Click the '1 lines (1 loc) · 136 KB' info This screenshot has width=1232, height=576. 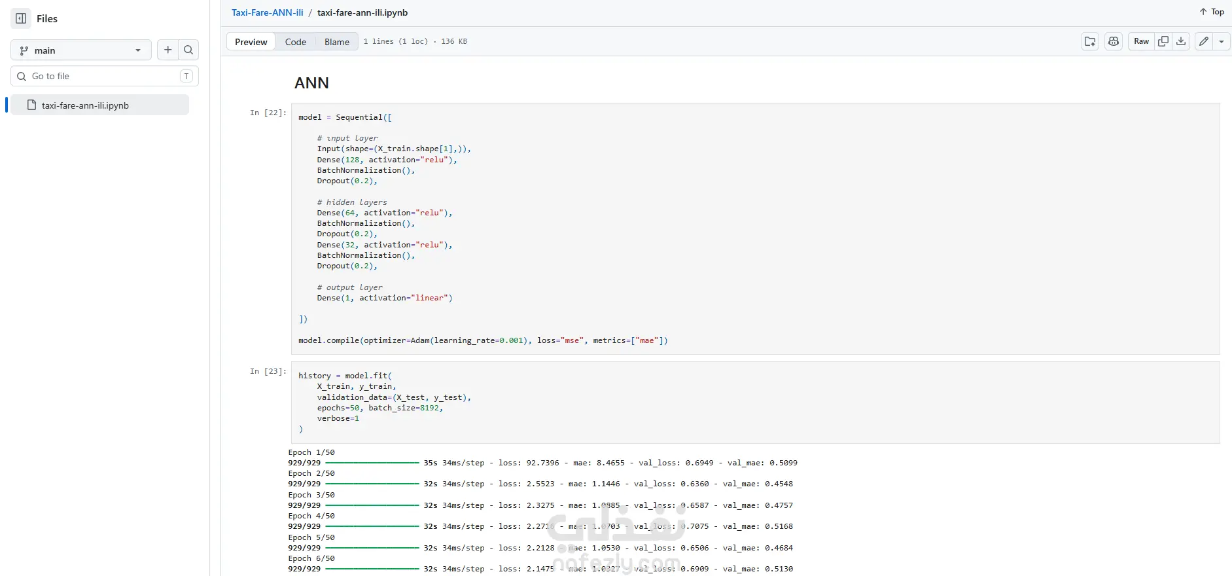[415, 41]
